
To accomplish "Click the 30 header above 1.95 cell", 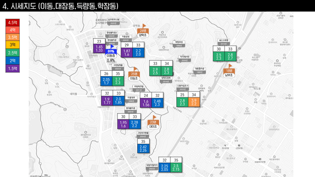I will coord(124,117).
